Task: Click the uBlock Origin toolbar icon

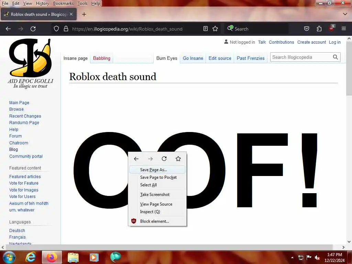Action: coord(332,28)
